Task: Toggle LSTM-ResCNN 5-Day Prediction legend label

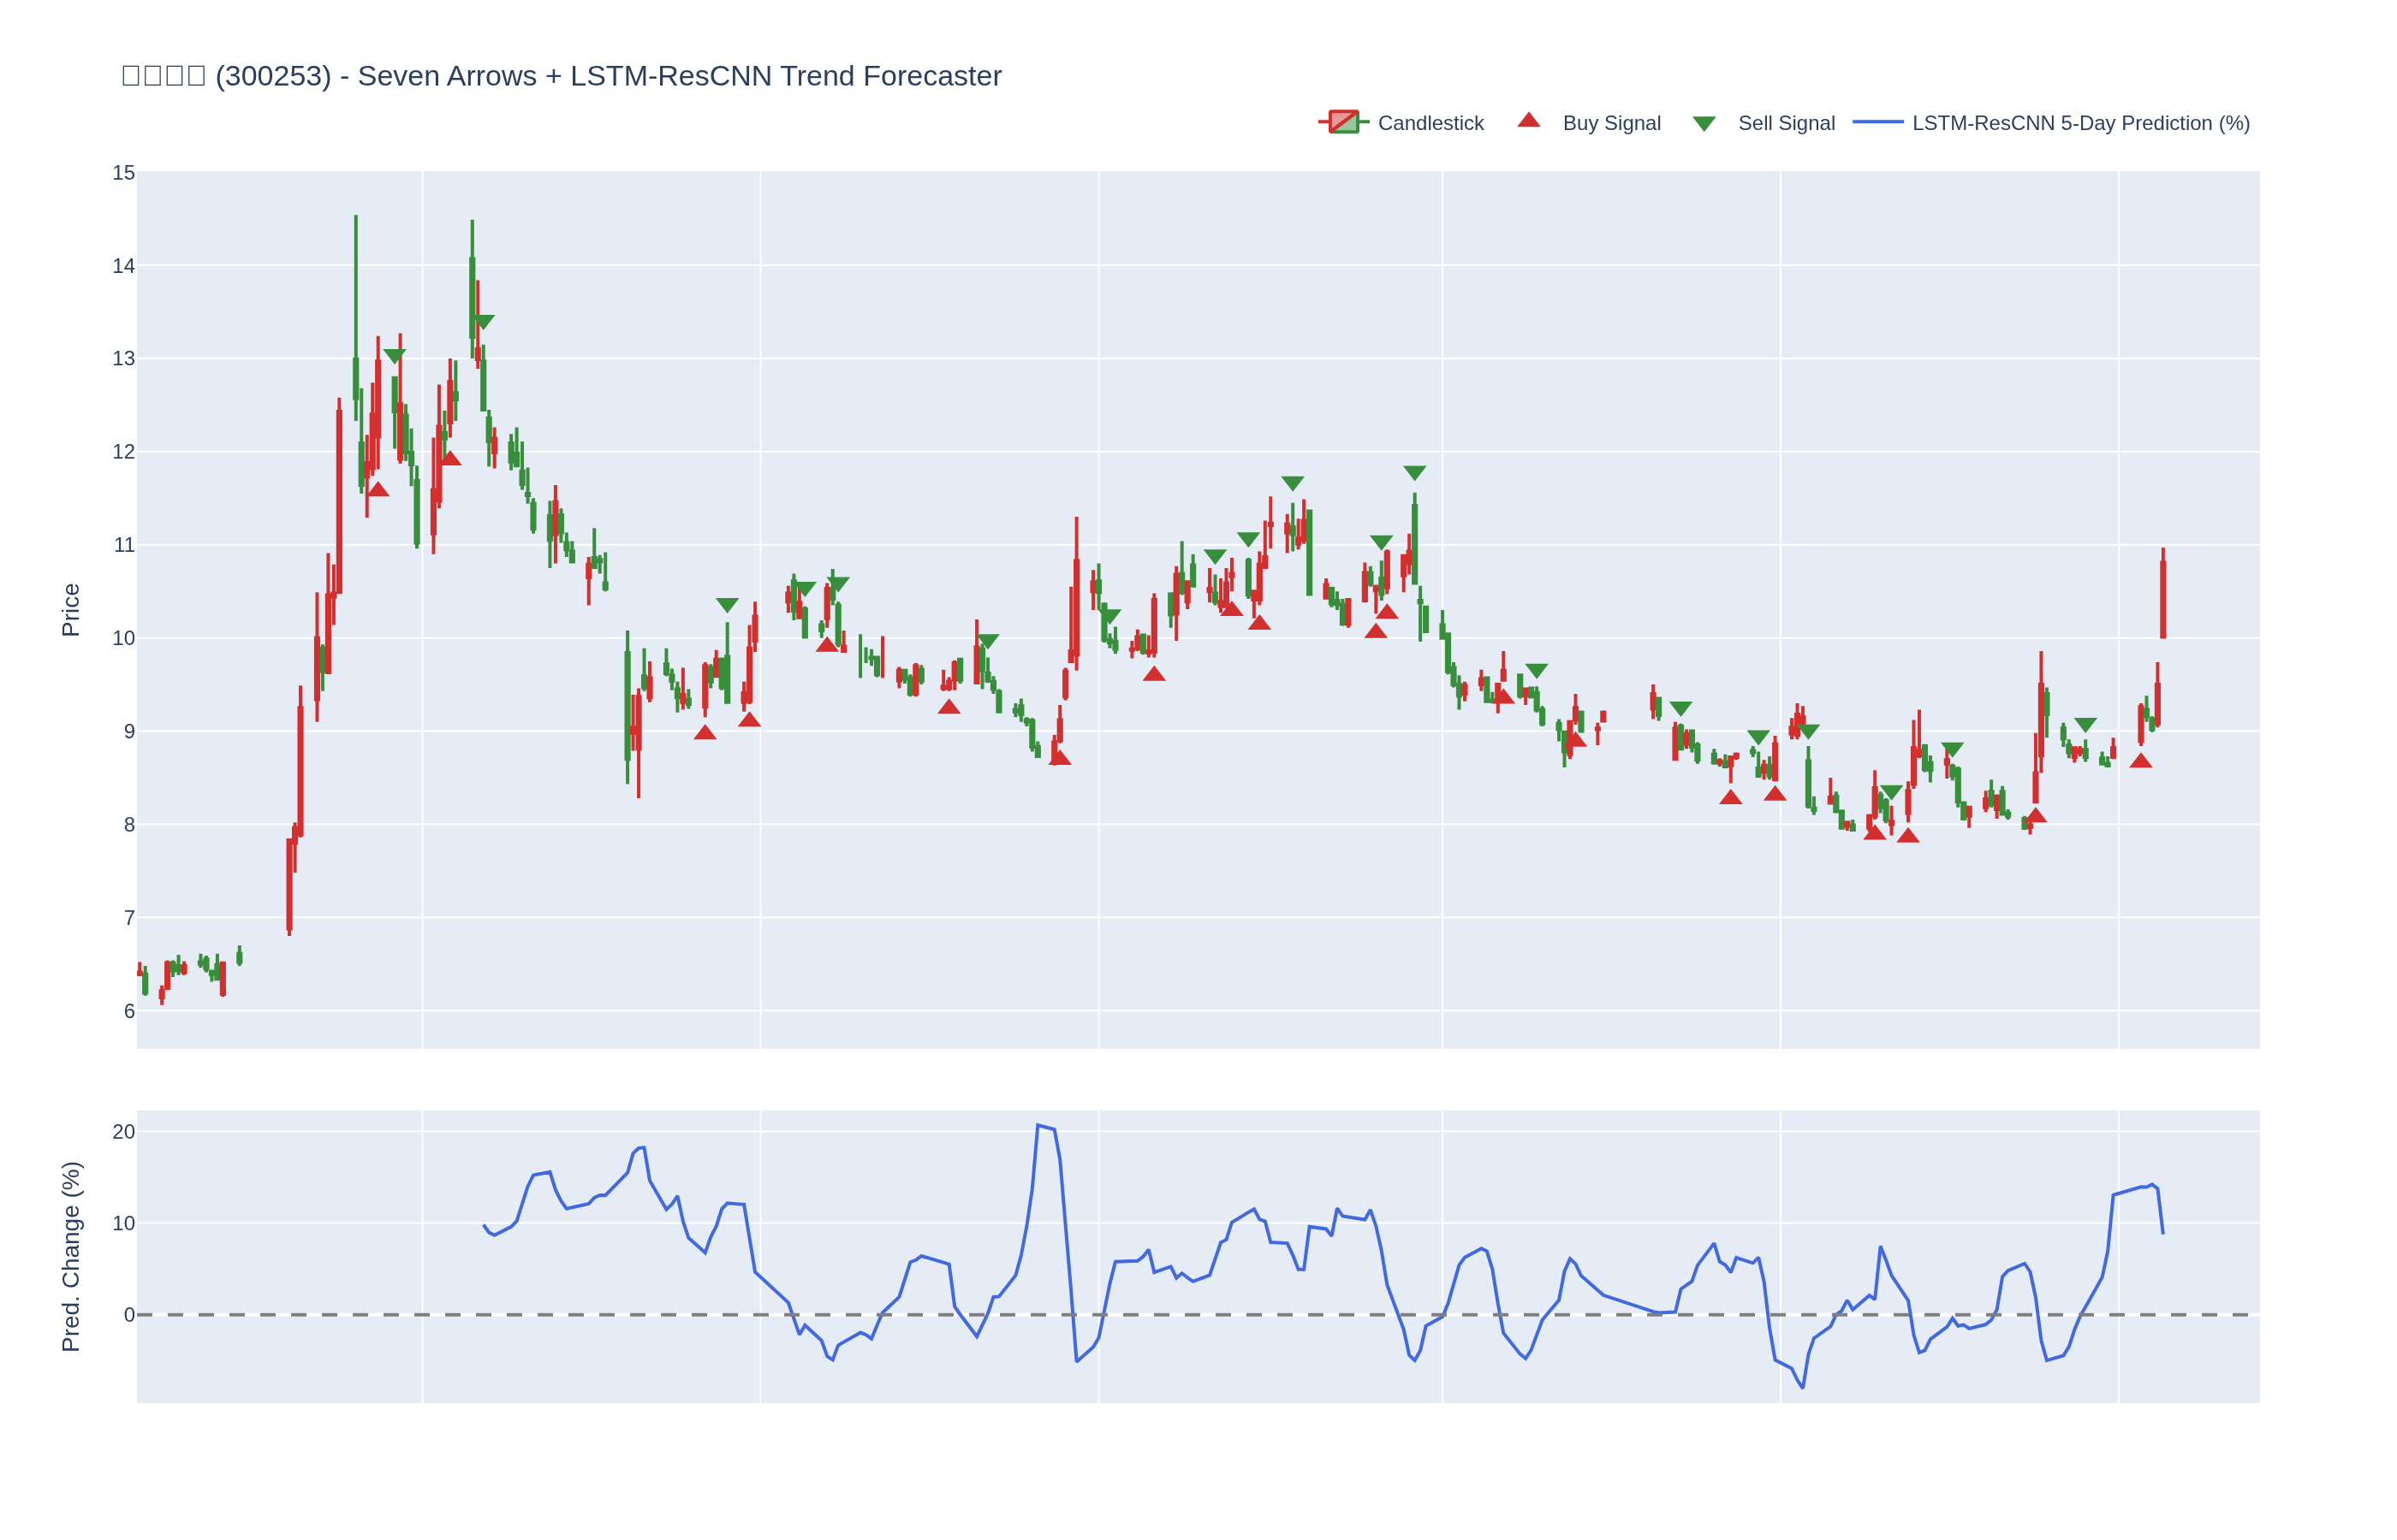Action: click(2080, 123)
